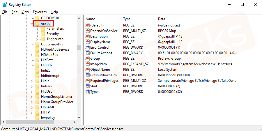Open the File menu
The image size is (262, 131).
[x=5, y=12]
